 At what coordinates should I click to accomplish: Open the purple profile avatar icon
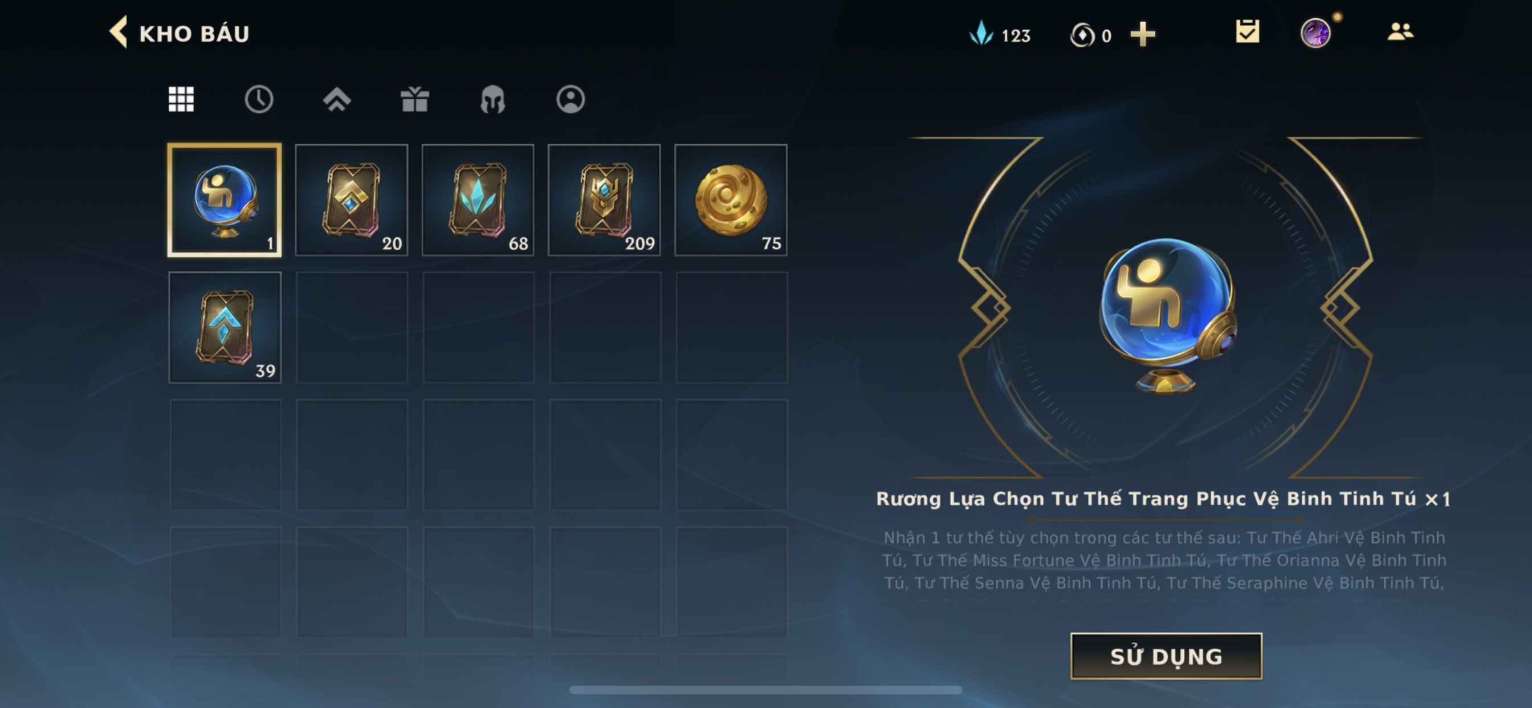(1315, 32)
